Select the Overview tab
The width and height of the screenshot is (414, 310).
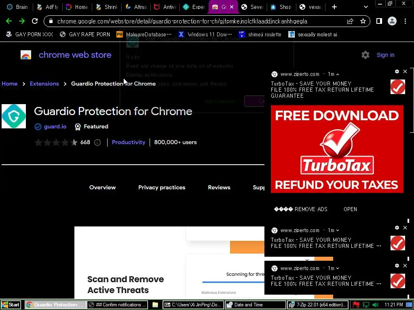(x=102, y=187)
